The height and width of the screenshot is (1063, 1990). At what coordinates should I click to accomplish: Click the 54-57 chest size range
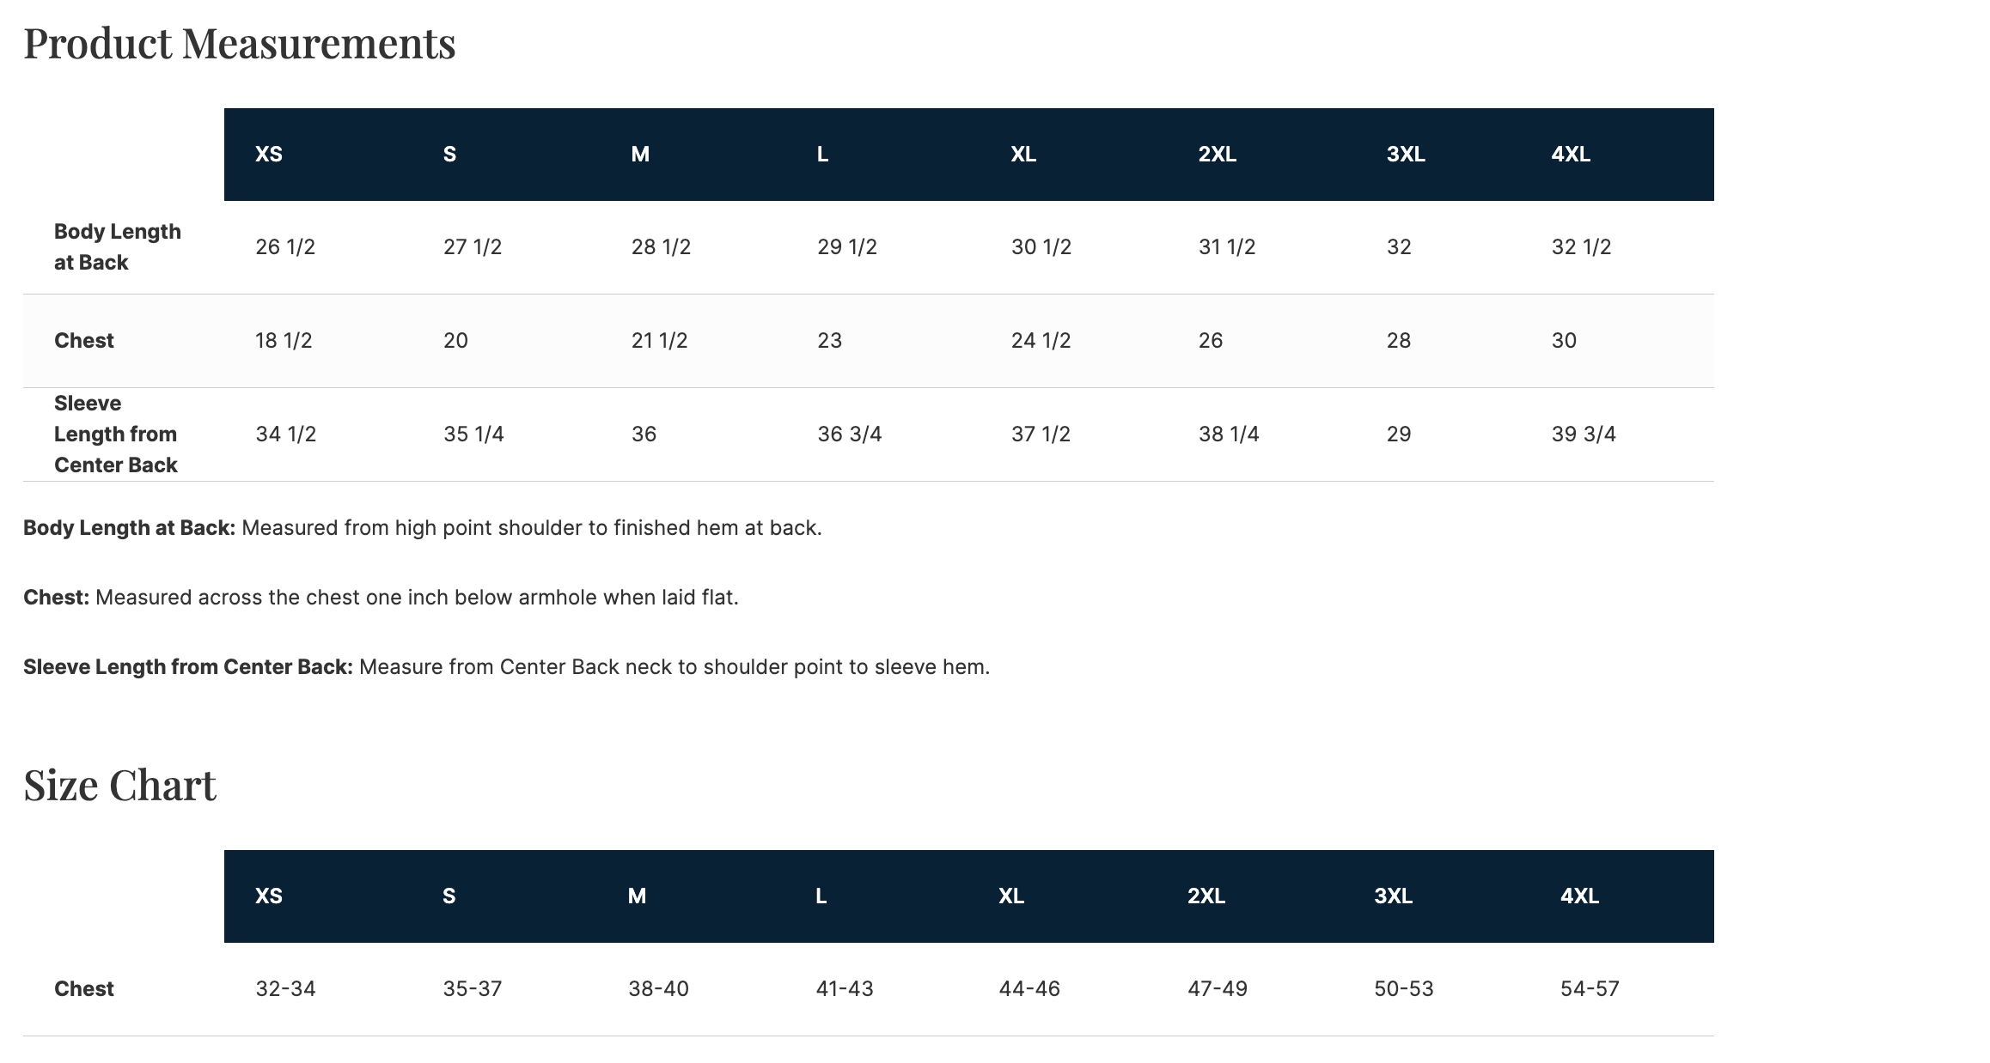(x=1590, y=989)
